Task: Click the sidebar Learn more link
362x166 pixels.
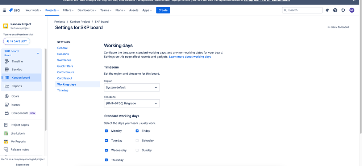Action: pos(22,165)
